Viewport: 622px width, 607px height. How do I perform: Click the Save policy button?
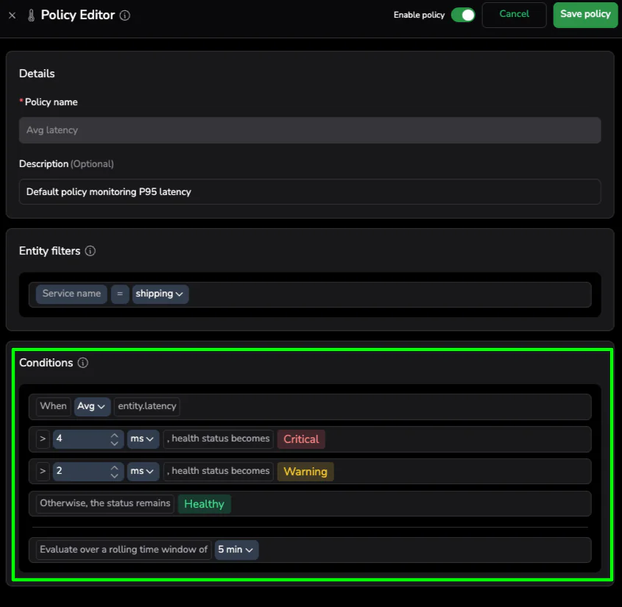click(585, 15)
